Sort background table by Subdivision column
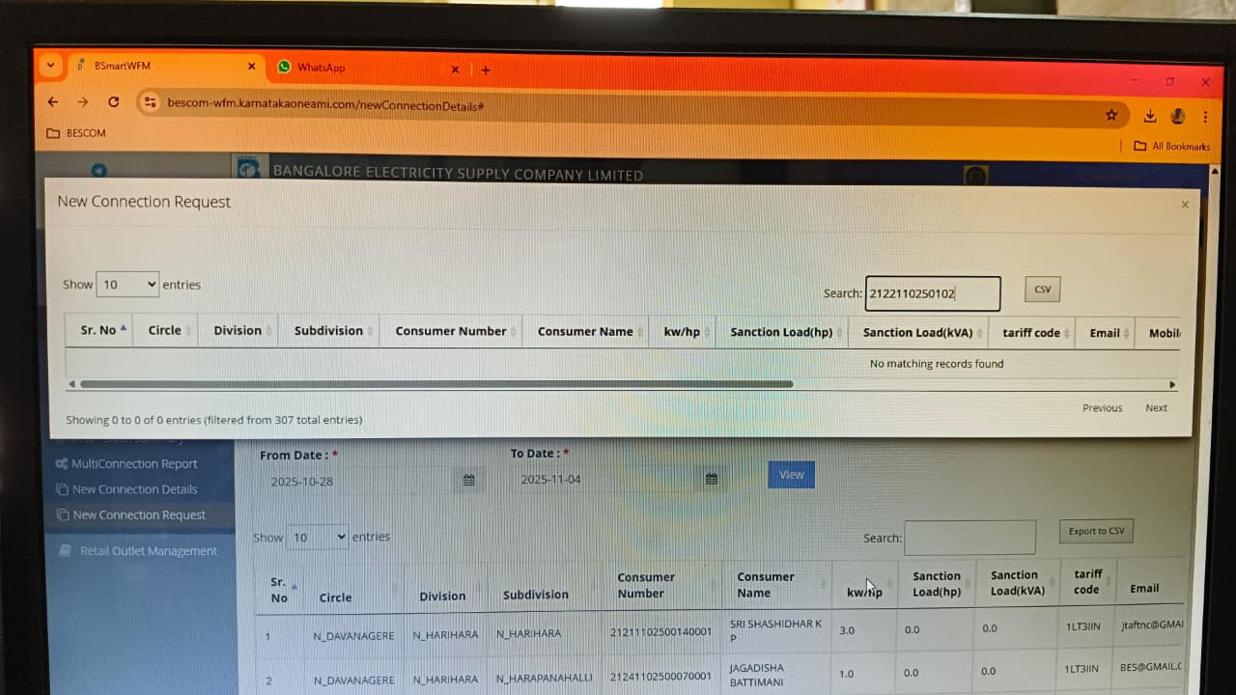Image resolution: width=1236 pixels, height=695 pixels. click(x=547, y=587)
